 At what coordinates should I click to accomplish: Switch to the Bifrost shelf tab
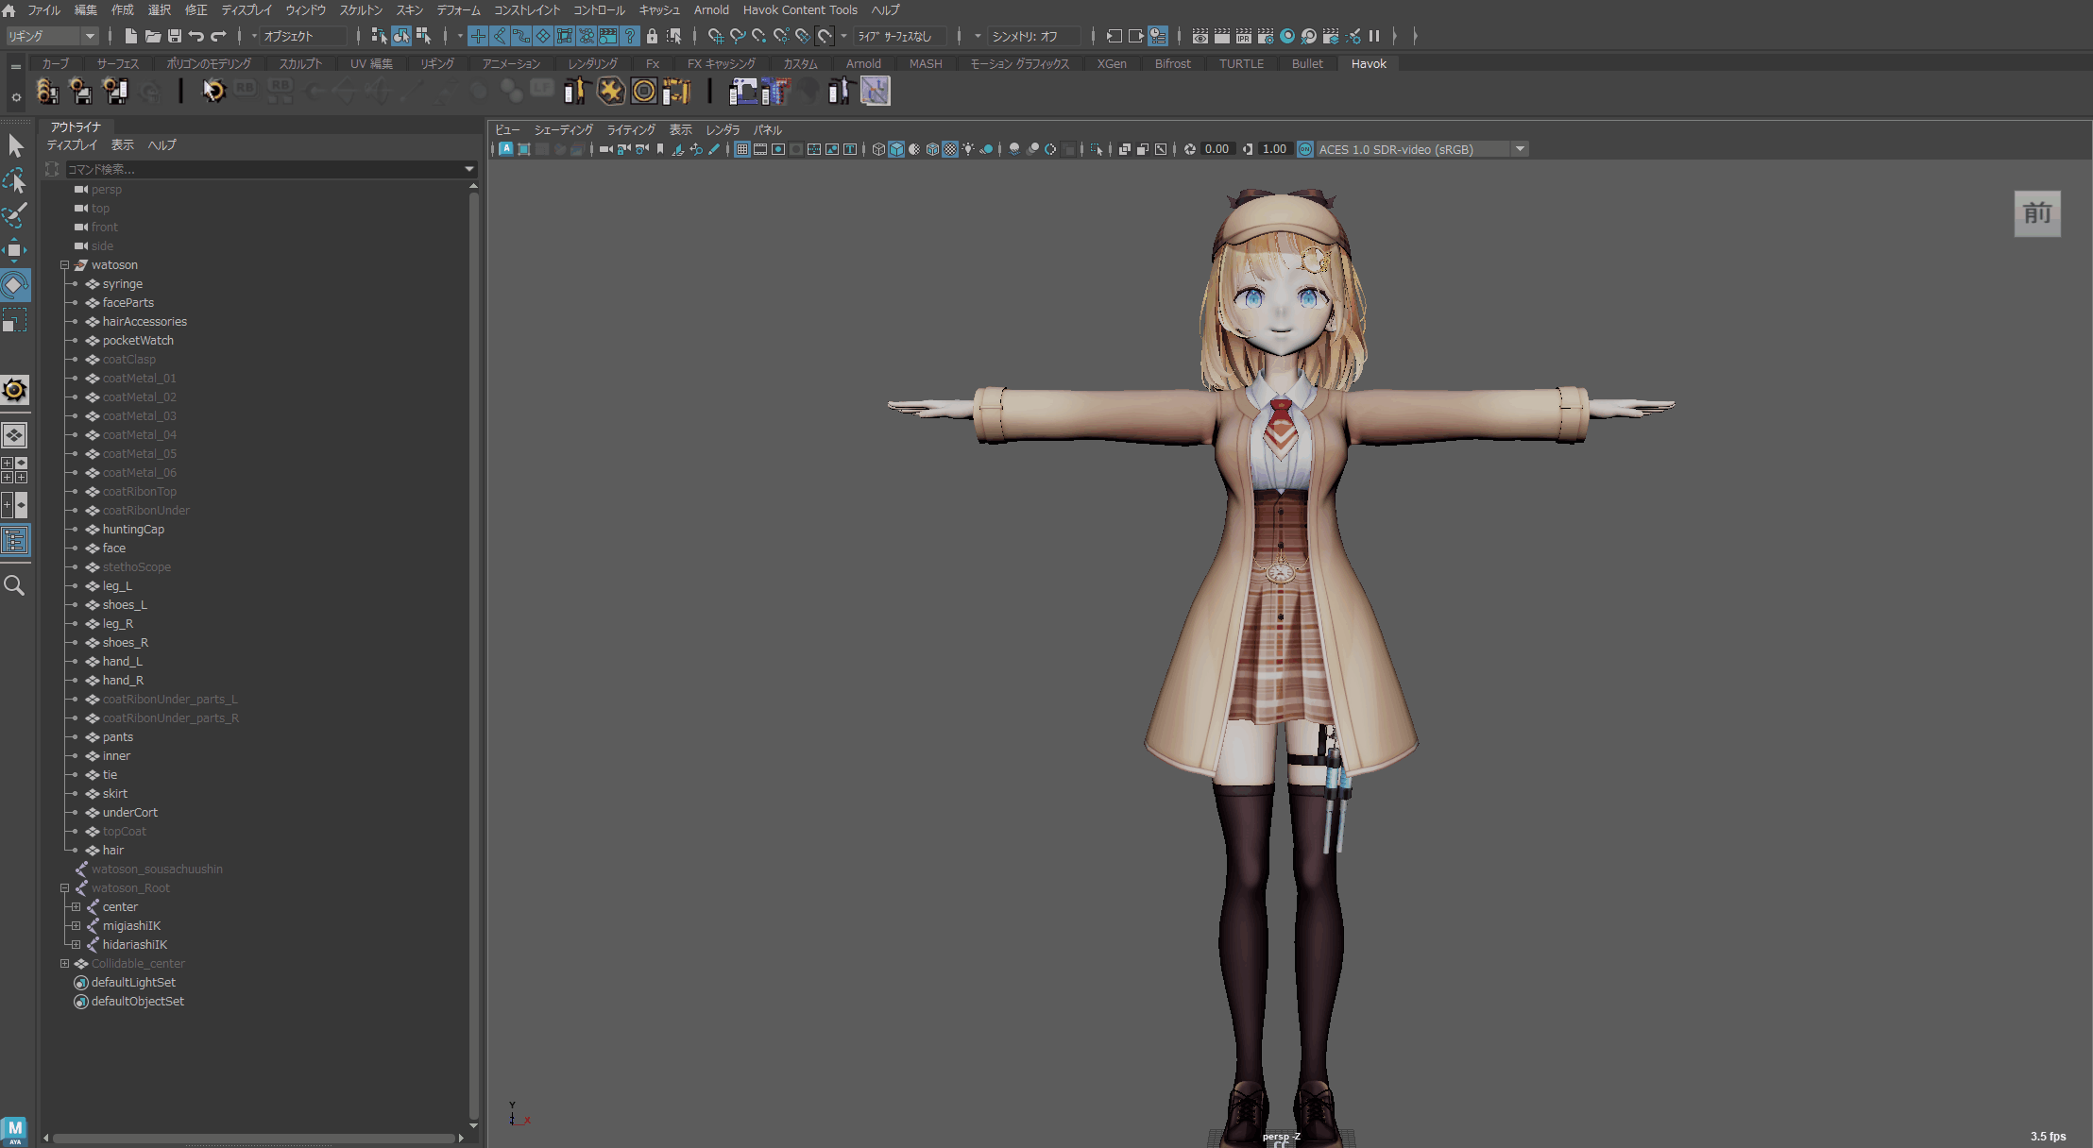pos(1172,63)
